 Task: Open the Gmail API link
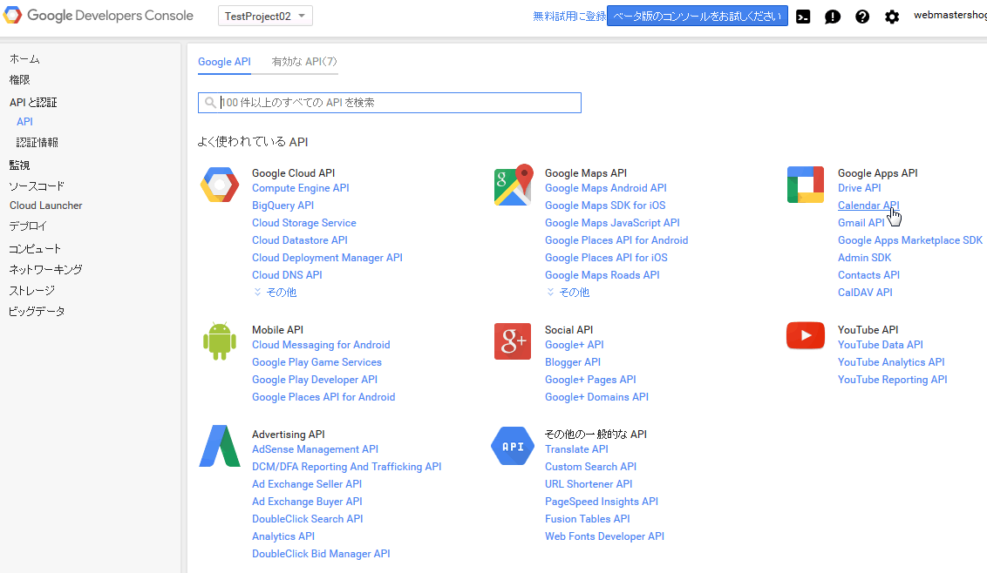(x=861, y=223)
